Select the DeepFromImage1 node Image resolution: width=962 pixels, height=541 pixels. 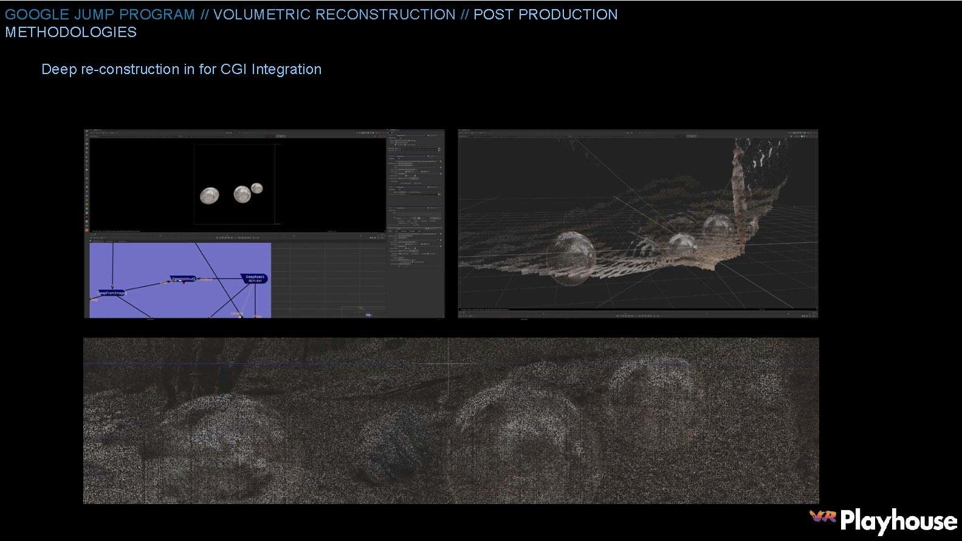coord(111,293)
